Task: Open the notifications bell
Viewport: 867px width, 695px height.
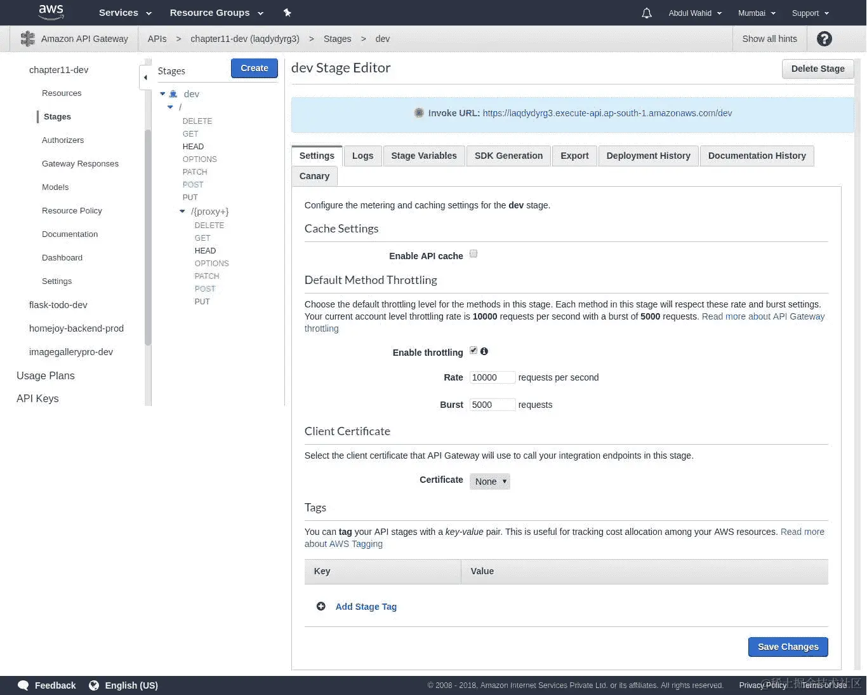Action: click(x=647, y=13)
